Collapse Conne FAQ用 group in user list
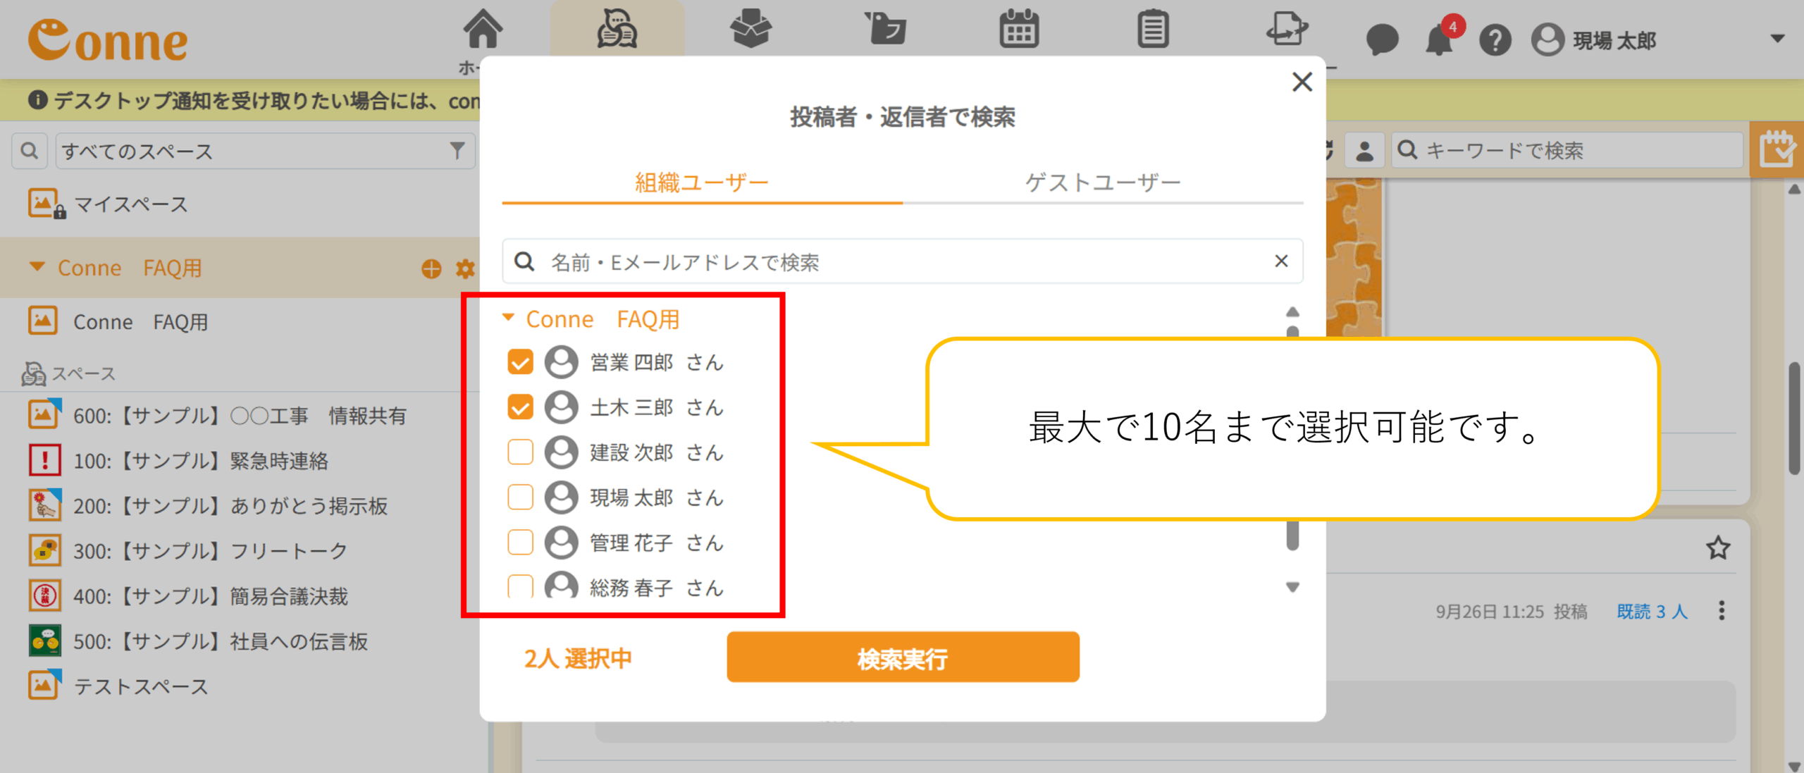The image size is (1804, 773). point(508,319)
